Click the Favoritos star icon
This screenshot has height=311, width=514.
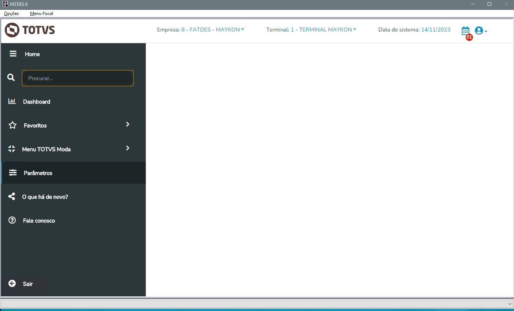tap(12, 125)
